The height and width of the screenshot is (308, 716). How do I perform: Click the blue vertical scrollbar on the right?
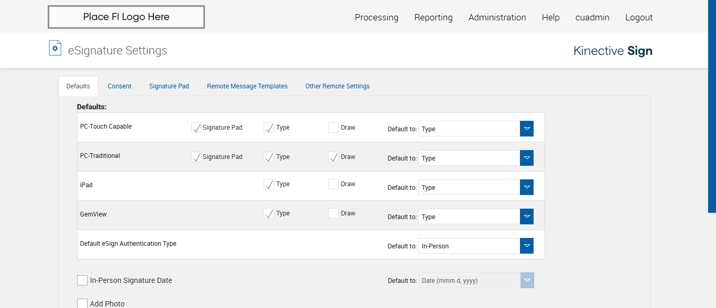pyautogui.click(x=712, y=105)
